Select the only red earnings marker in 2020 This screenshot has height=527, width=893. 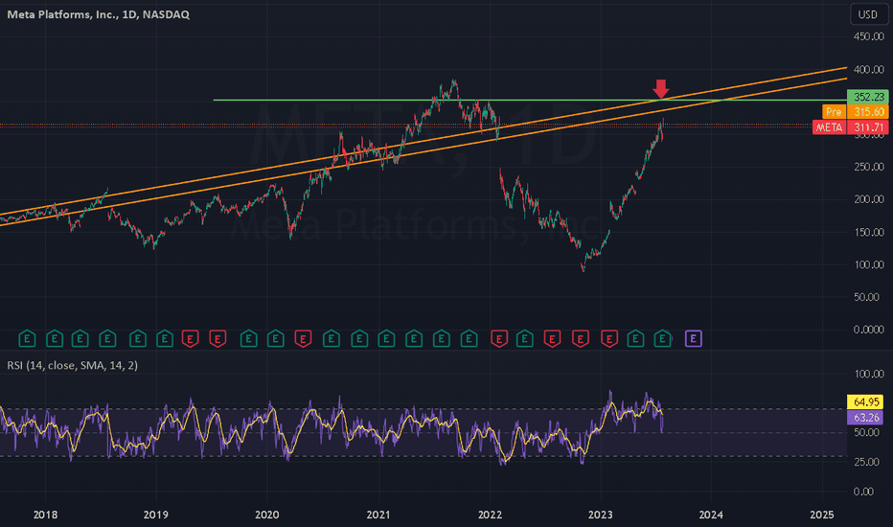(x=303, y=339)
